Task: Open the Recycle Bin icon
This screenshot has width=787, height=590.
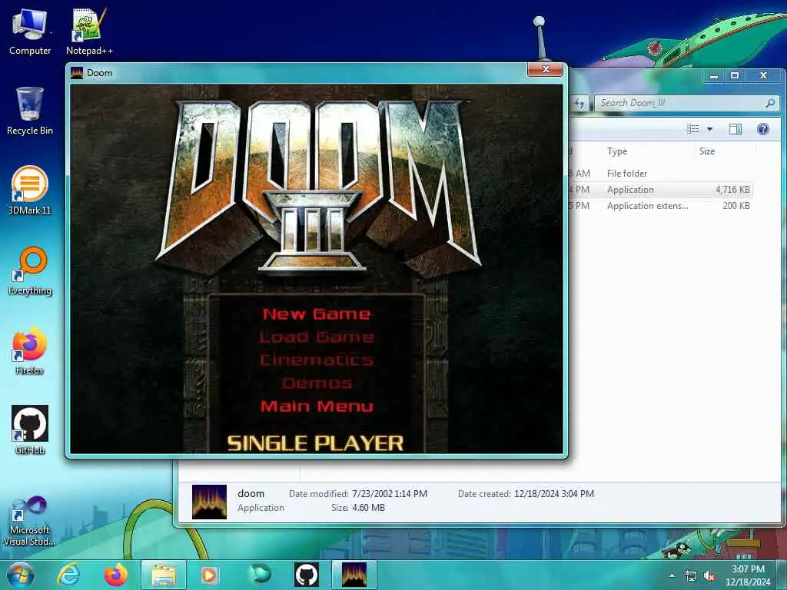Action: 30,111
